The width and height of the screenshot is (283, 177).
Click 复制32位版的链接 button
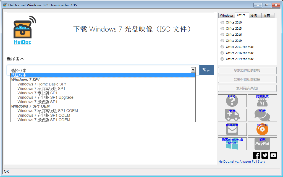247,71
